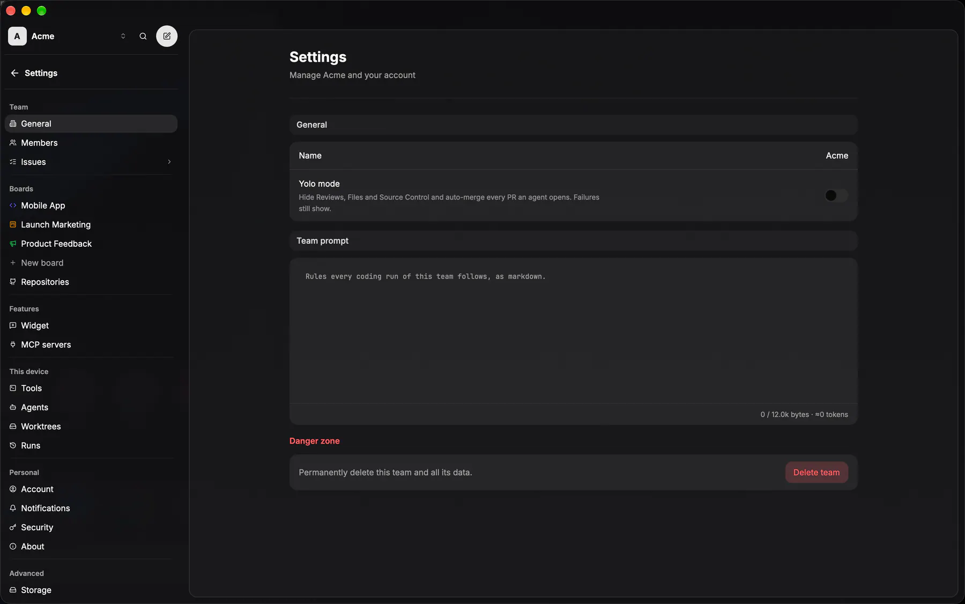Viewport: 965px width, 604px height.
Task: Click the Widget chat icon
Action: [13, 326]
